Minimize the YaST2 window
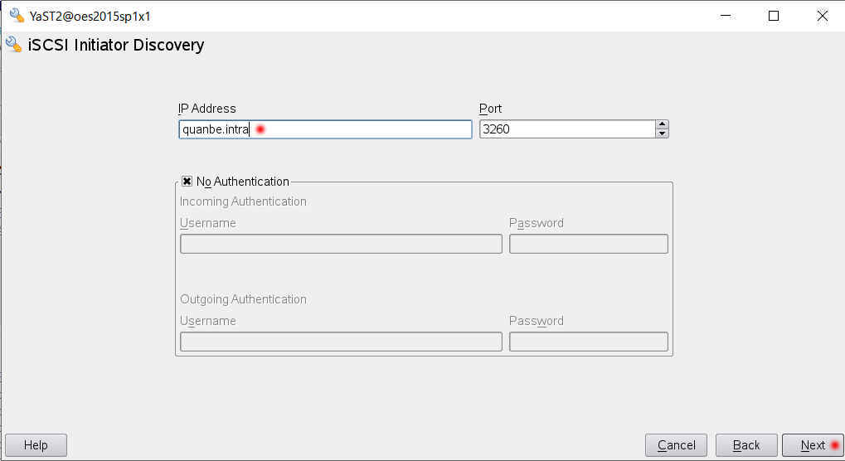845x461 pixels. pos(726,16)
